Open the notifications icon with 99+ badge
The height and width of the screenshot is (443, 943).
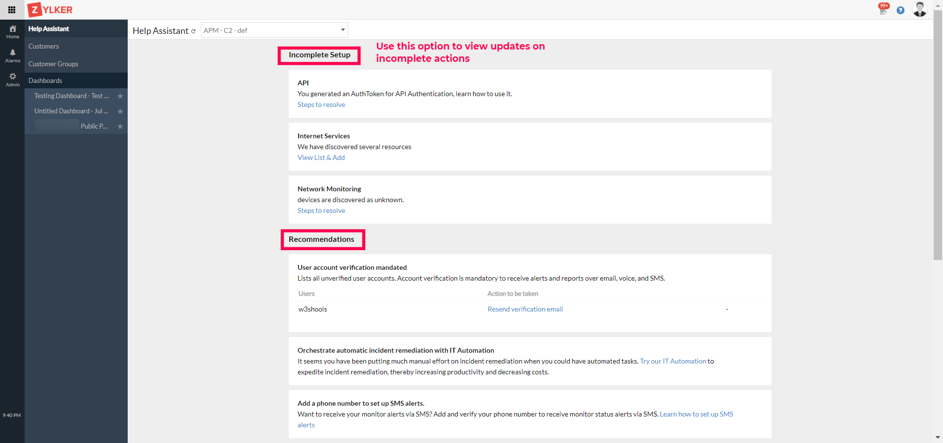[883, 9]
